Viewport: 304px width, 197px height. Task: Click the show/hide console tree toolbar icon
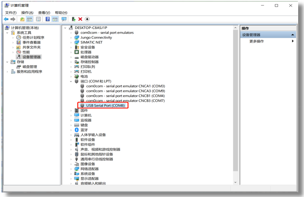click(29, 19)
